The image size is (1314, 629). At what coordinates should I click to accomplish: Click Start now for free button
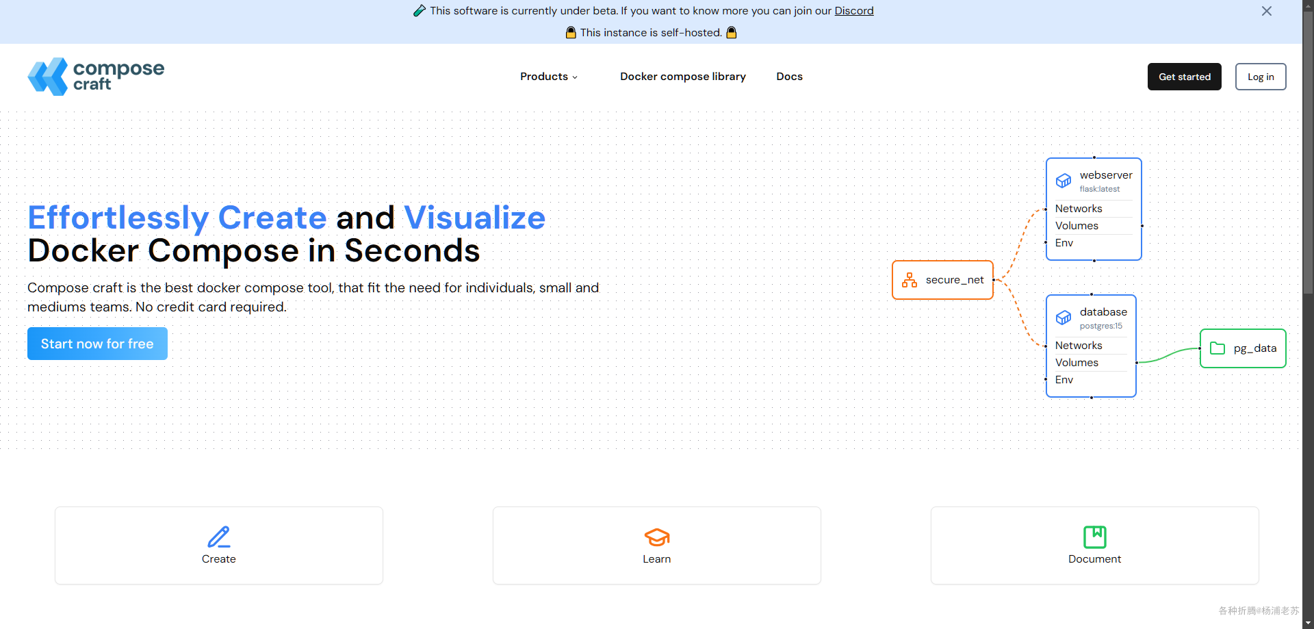97,344
